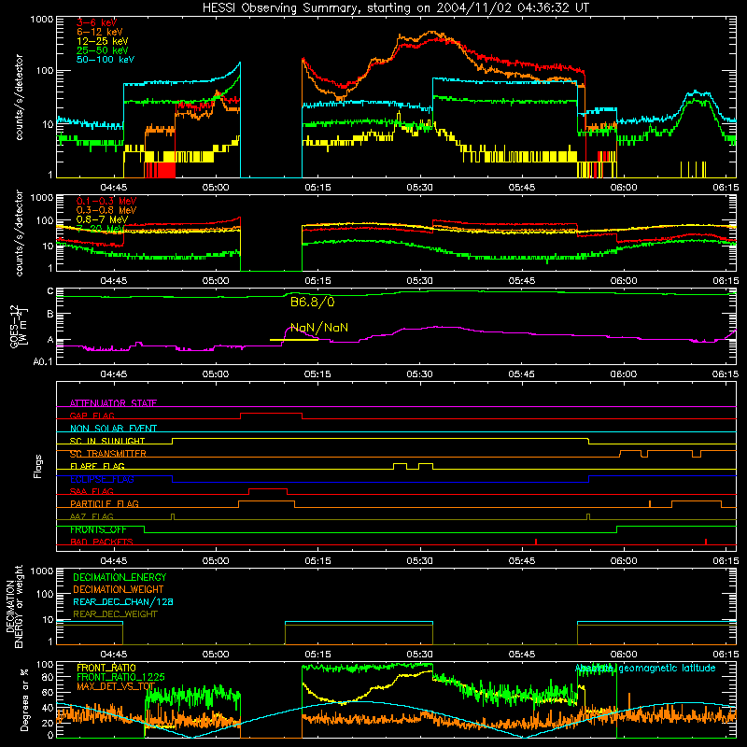Click the Flags axis title

click(38, 467)
